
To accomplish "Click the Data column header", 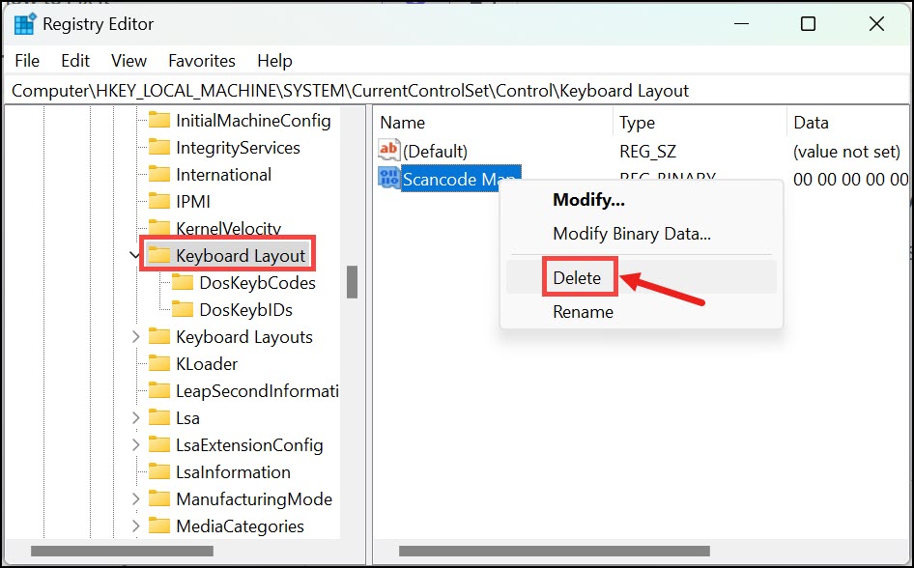I will point(848,123).
